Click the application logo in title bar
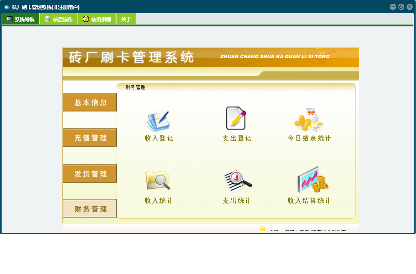 [x=7, y=7]
